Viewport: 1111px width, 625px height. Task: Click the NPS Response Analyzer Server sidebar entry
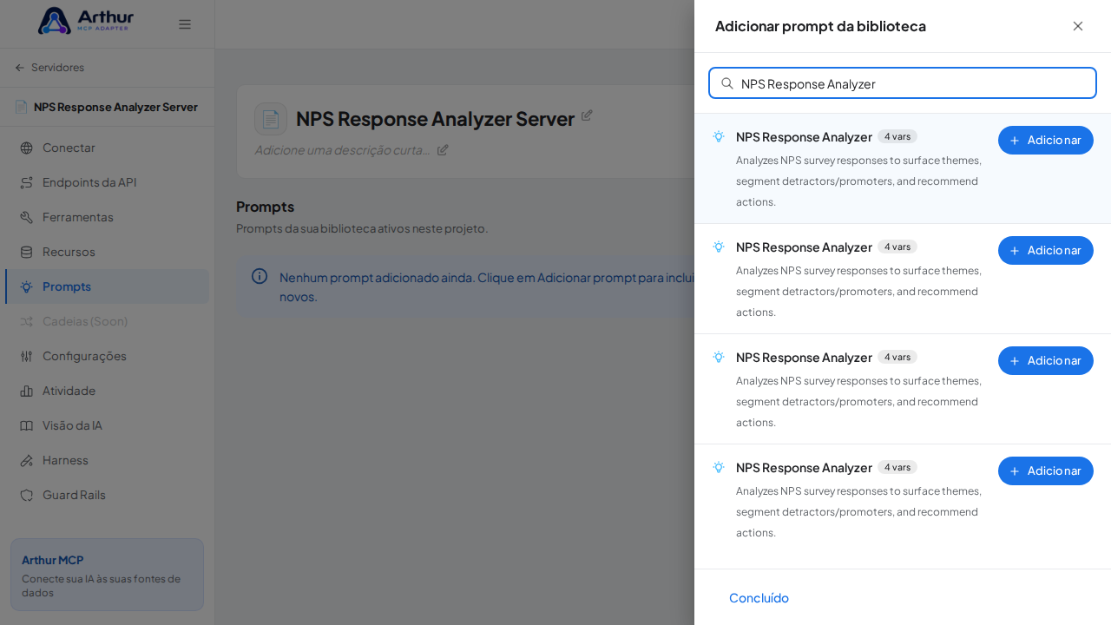coord(107,107)
